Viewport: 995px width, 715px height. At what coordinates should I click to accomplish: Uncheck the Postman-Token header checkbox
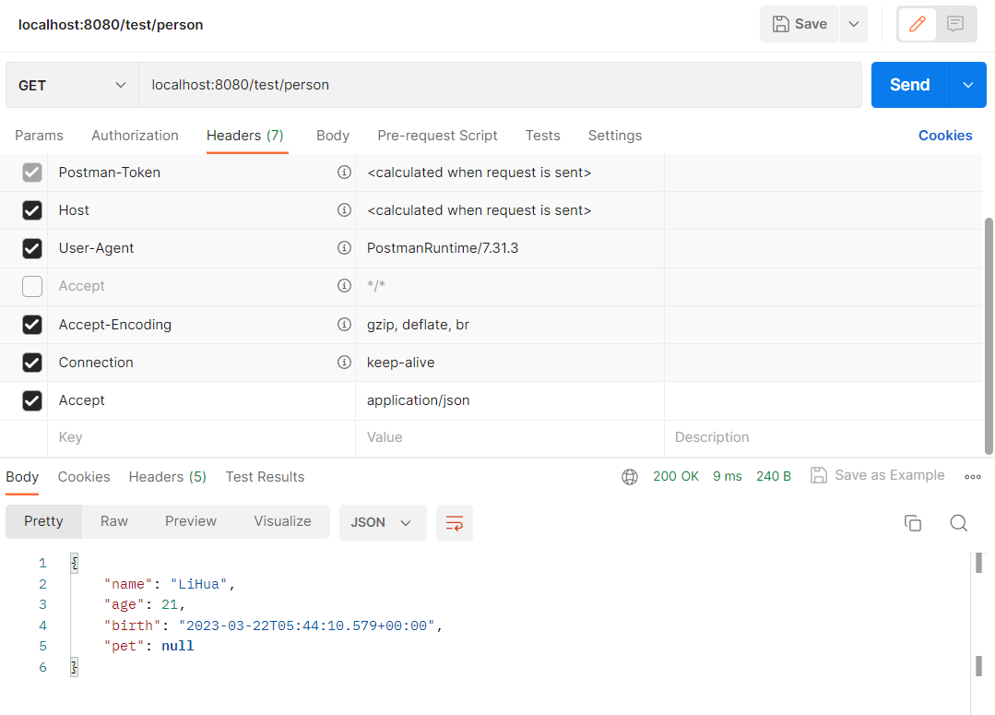[32, 173]
